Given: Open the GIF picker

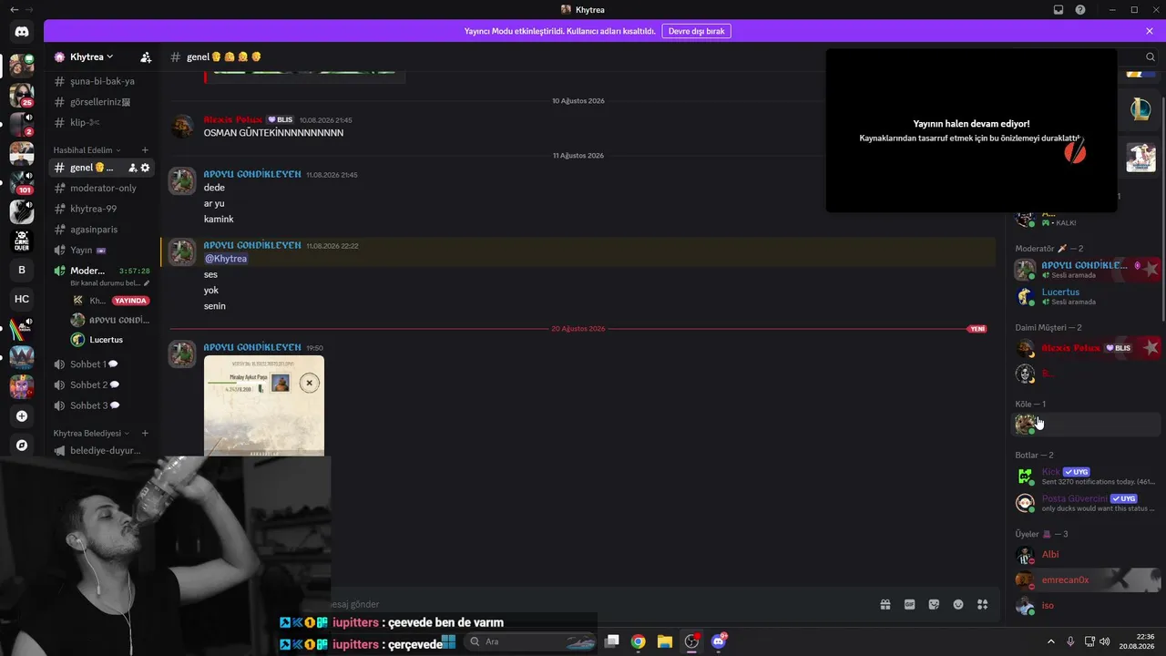Looking at the screenshot, I should click(x=909, y=604).
